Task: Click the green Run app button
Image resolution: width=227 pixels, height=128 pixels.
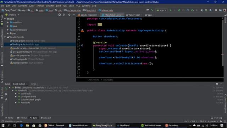Action: pyautogui.click(x=171, y=10)
